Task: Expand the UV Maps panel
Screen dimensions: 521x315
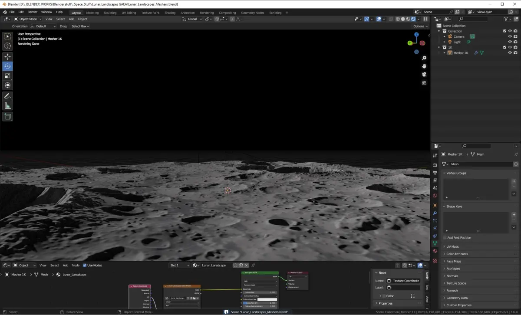Action: [452, 246]
